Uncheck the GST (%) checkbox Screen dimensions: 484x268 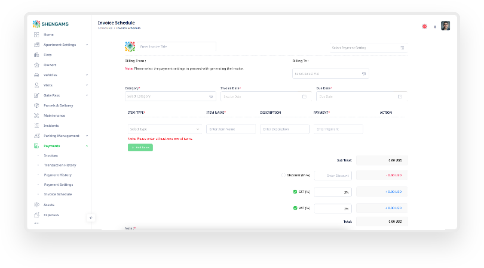coord(295,192)
